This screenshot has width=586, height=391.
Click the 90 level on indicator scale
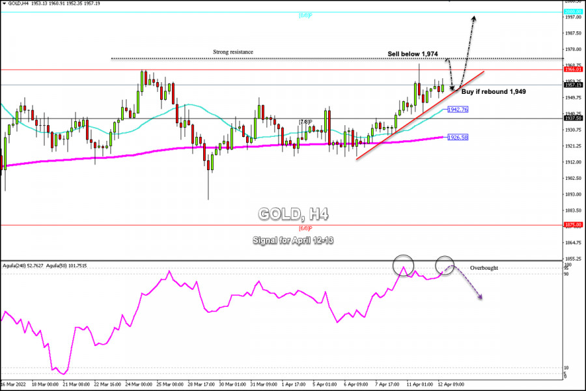click(566, 274)
